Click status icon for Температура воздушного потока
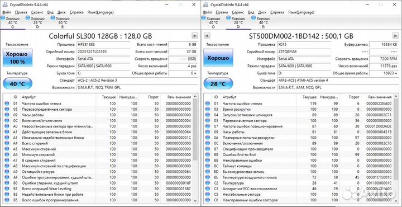 (x=207, y=177)
